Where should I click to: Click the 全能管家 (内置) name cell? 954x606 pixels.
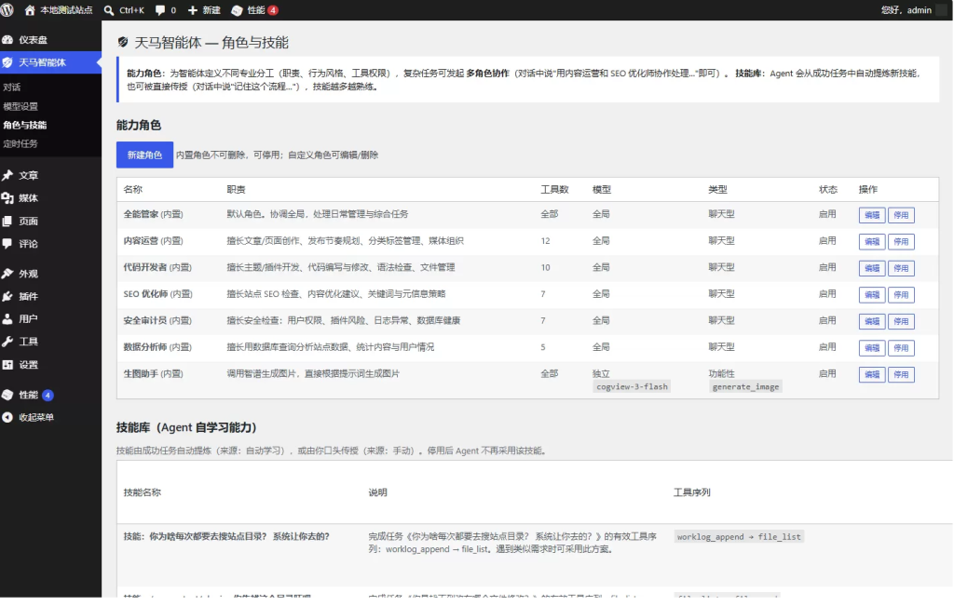(153, 214)
